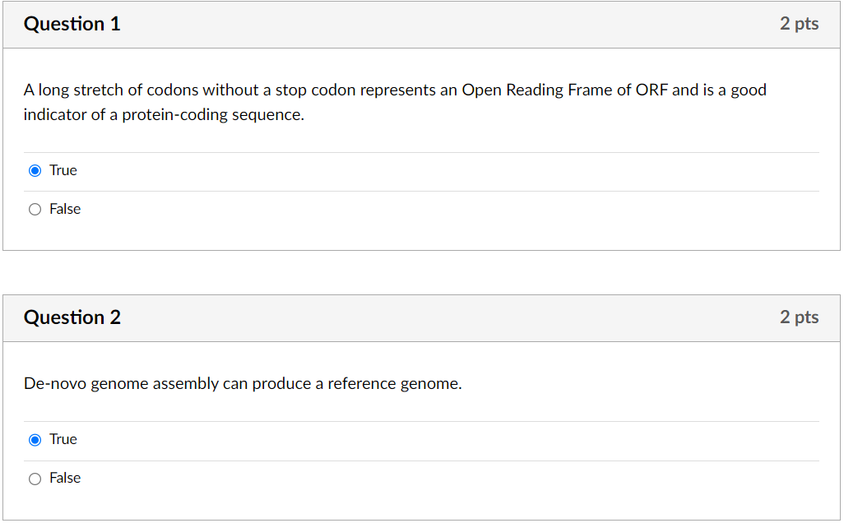The image size is (844, 523).
Task: Click the word De-novo in Question 2
Action: [54, 384]
